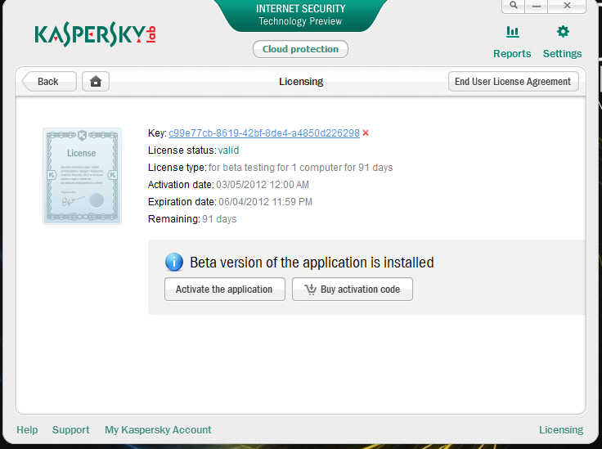Click the 'valid' license status text

pyautogui.click(x=228, y=150)
